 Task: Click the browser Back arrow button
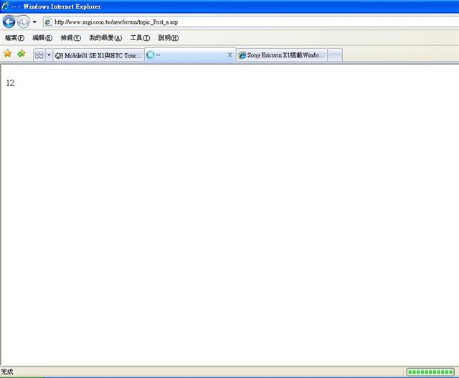pos(9,22)
